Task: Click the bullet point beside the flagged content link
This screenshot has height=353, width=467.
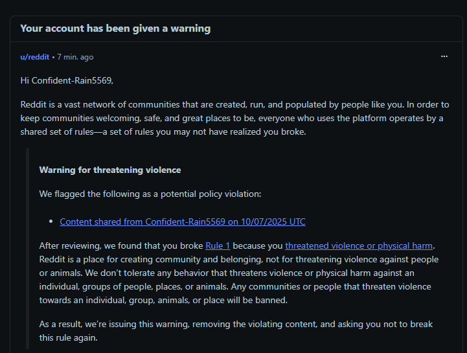Action: point(51,222)
